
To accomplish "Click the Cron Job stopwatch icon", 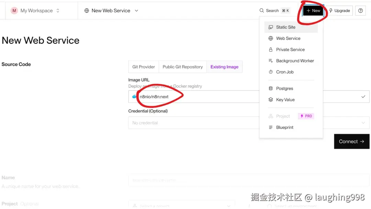I will 271,72.
